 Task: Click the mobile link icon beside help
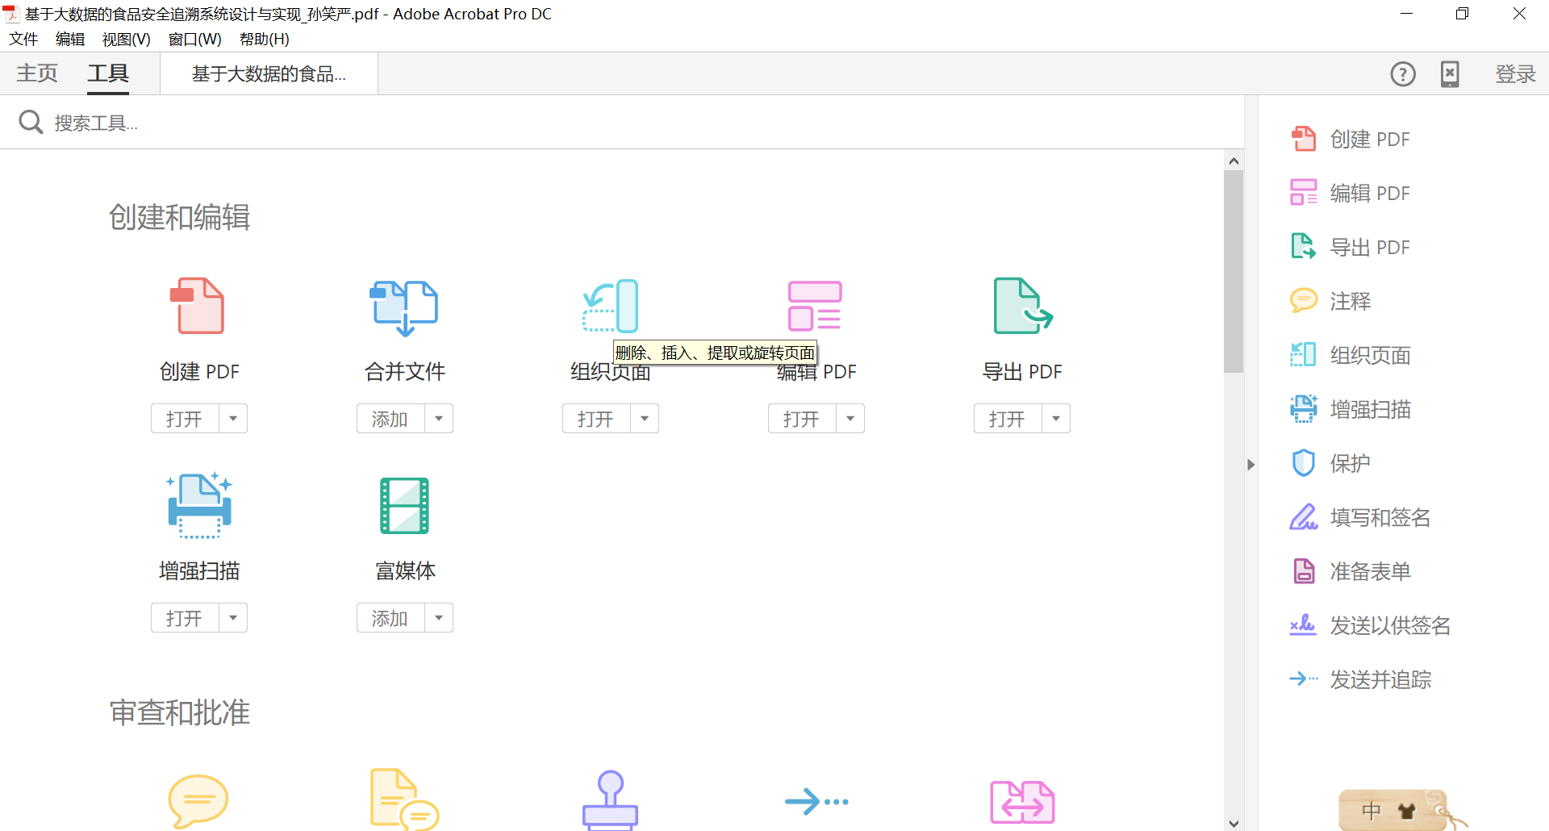point(1450,74)
